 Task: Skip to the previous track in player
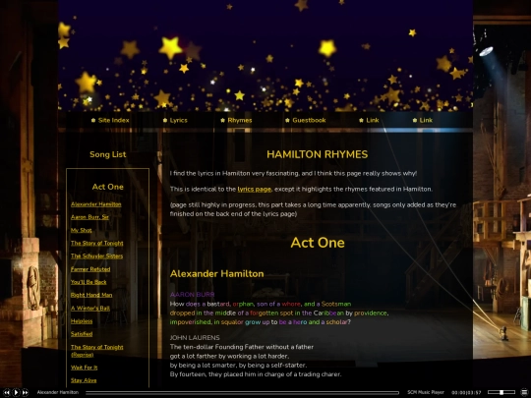pos(7,392)
